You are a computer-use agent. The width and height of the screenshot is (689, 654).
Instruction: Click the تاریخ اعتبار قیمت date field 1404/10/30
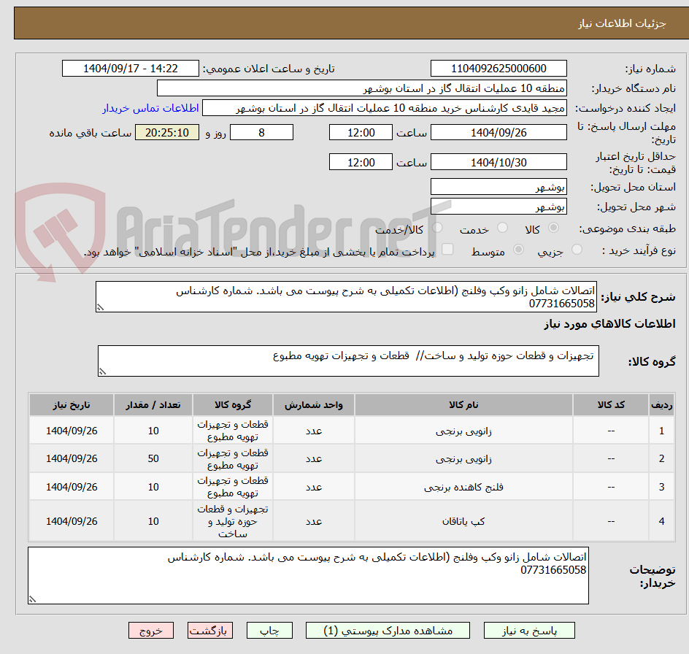[x=499, y=161]
